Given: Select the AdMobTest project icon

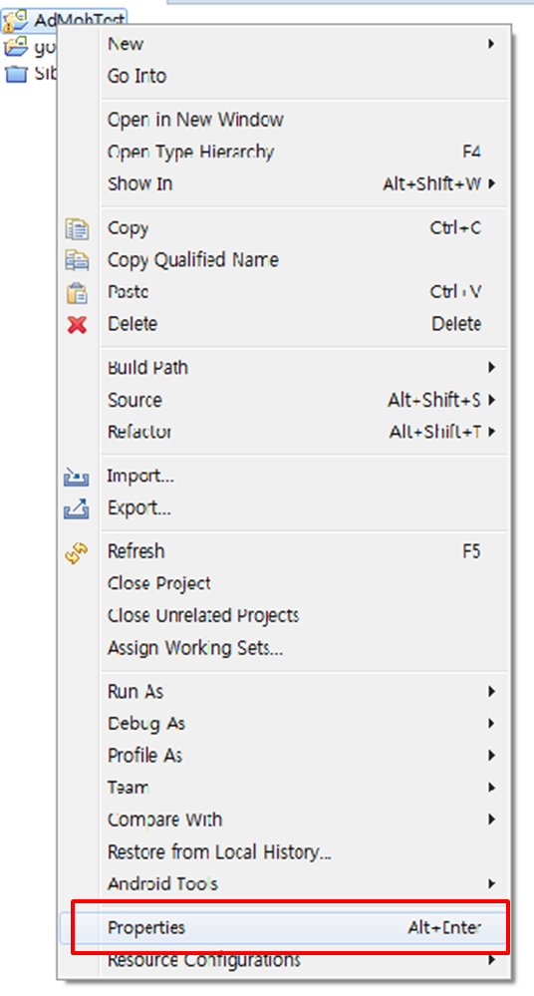Looking at the screenshot, I should pyautogui.click(x=15, y=22).
